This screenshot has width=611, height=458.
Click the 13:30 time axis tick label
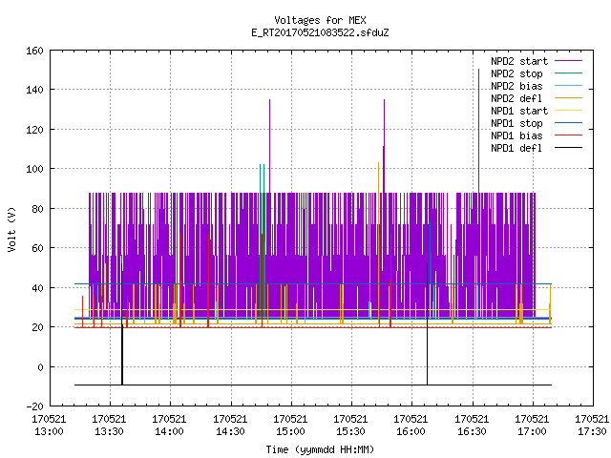point(109,431)
